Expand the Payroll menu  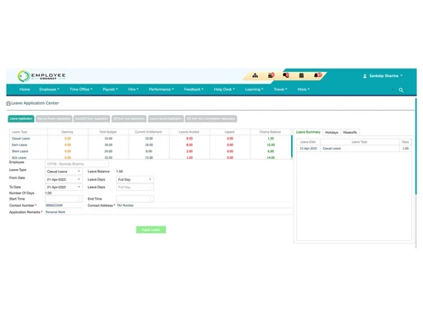click(x=110, y=90)
